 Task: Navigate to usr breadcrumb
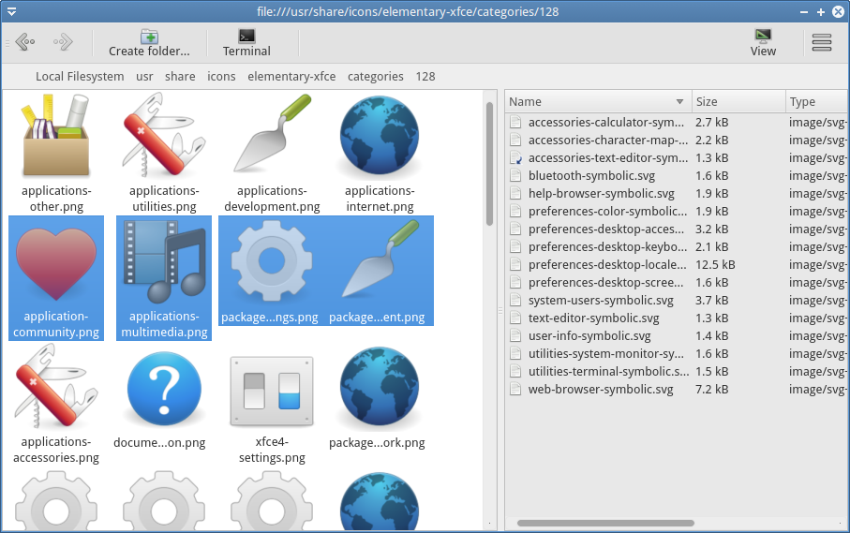coord(144,77)
